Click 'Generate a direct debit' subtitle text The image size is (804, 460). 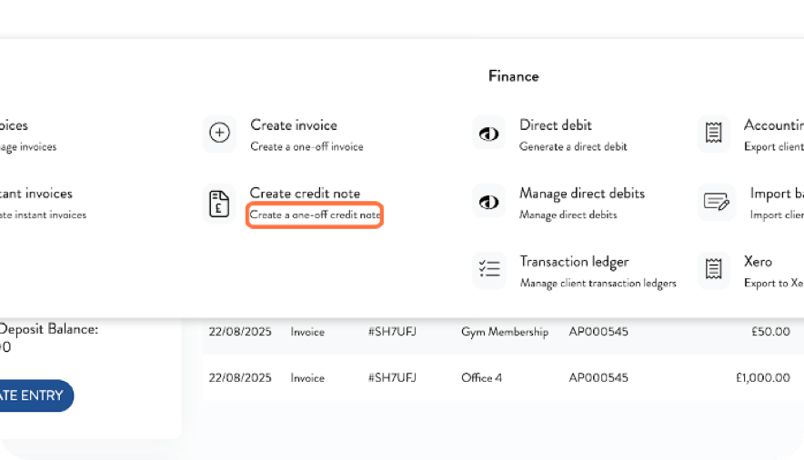(x=573, y=146)
